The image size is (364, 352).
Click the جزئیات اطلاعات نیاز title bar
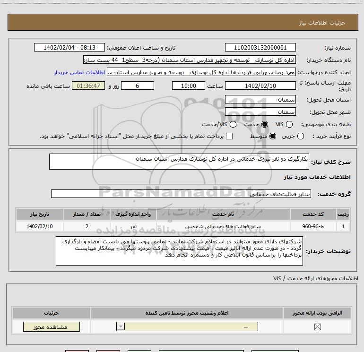pyautogui.click(x=183, y=22)
